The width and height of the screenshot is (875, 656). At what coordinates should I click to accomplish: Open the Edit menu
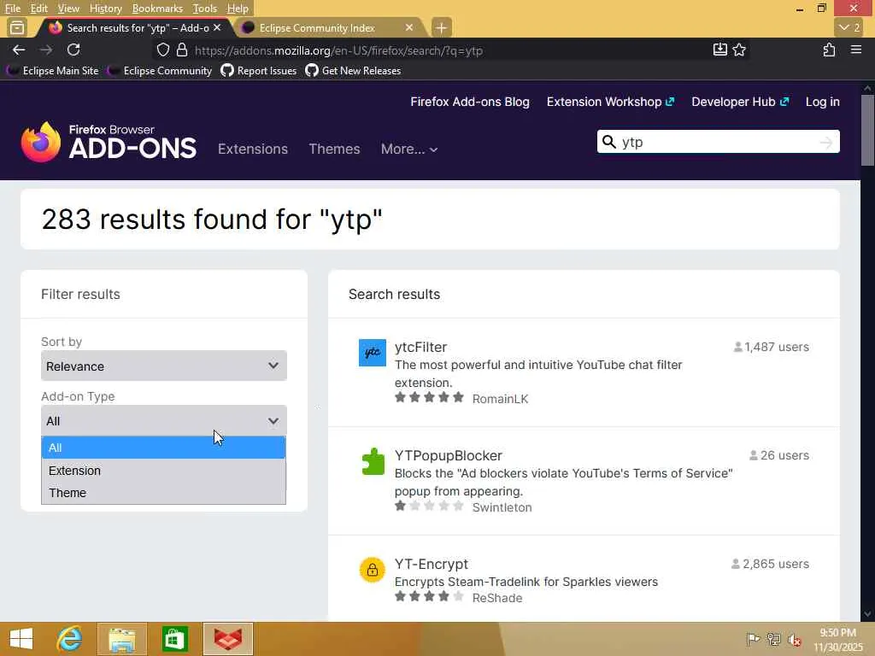[x=38, y=9]
